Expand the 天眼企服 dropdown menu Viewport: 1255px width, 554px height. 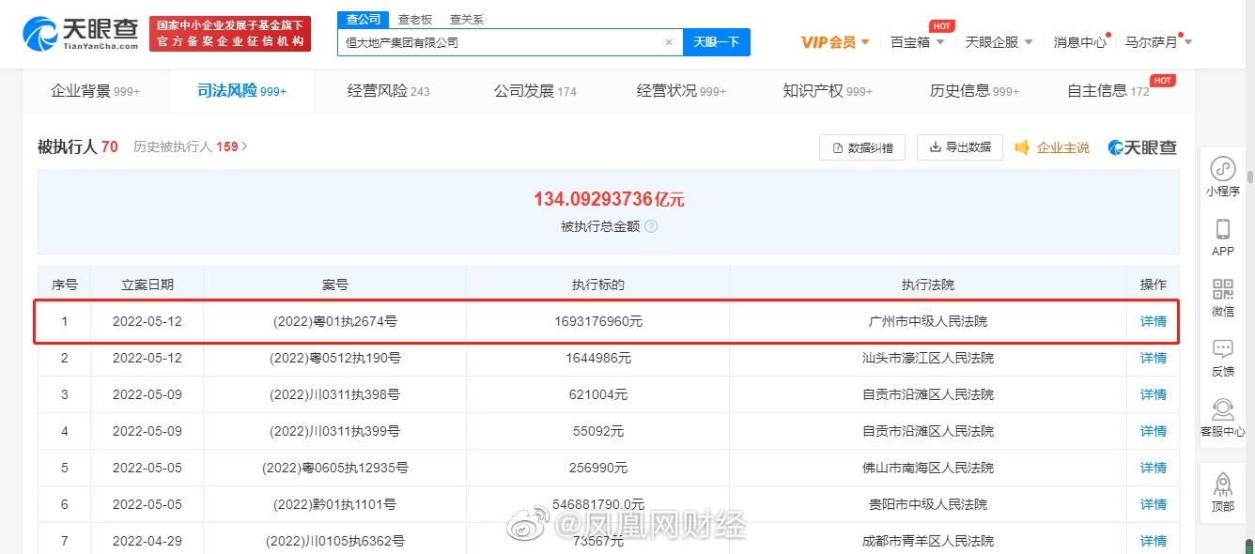[x=999, y=42]
